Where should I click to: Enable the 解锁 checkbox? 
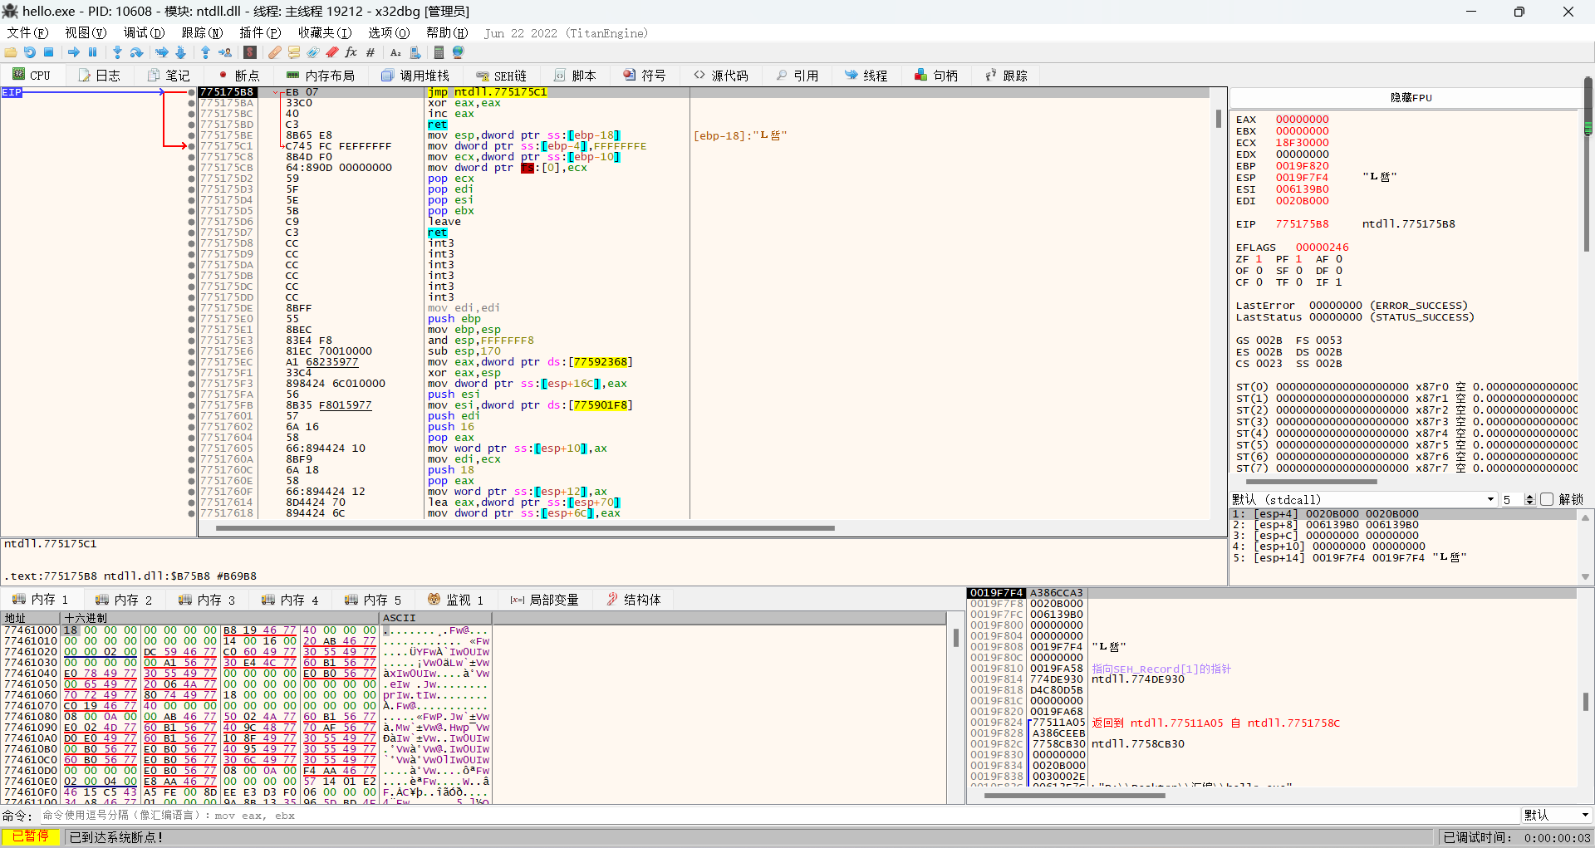tap(1547, 499)
